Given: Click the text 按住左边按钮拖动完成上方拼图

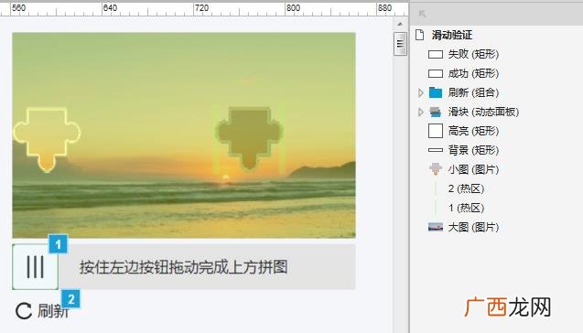Looking at the screenshot, I should pos(183,267).
